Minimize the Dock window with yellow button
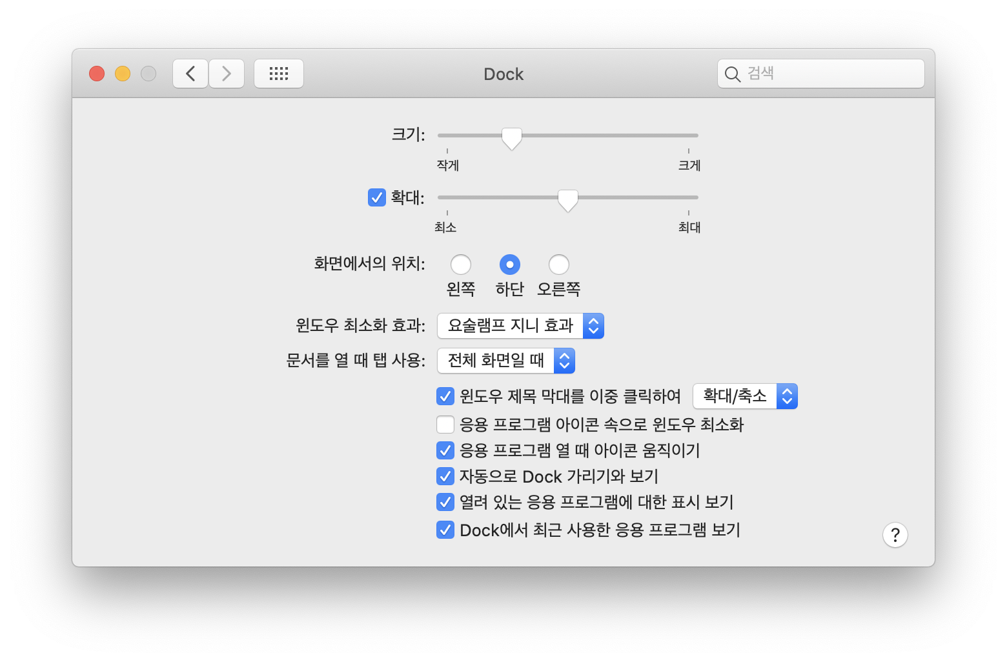Image resolution: width=1007 pixels, height=662 pixels. tap(123, 74)
